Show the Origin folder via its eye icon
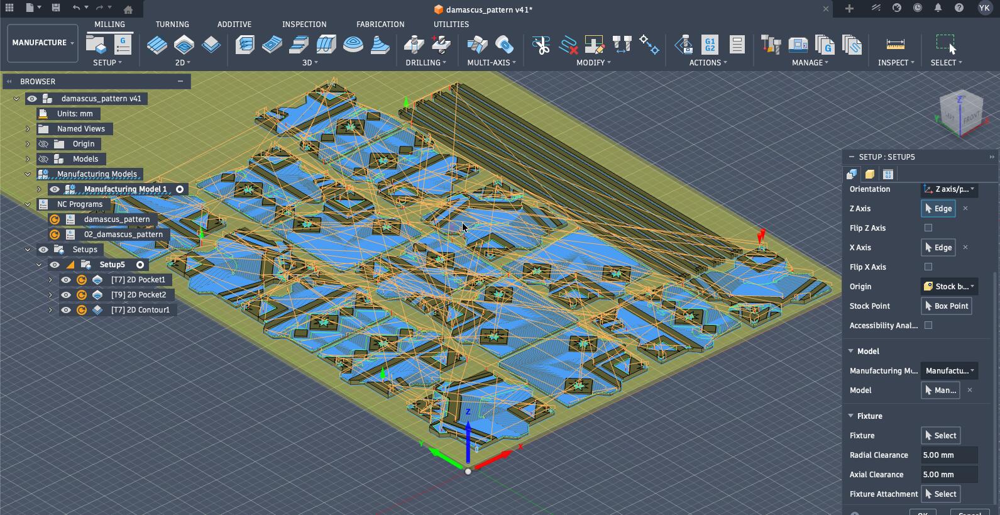The height and width of the screenshot is (515, 1000). tap(43, 144)
